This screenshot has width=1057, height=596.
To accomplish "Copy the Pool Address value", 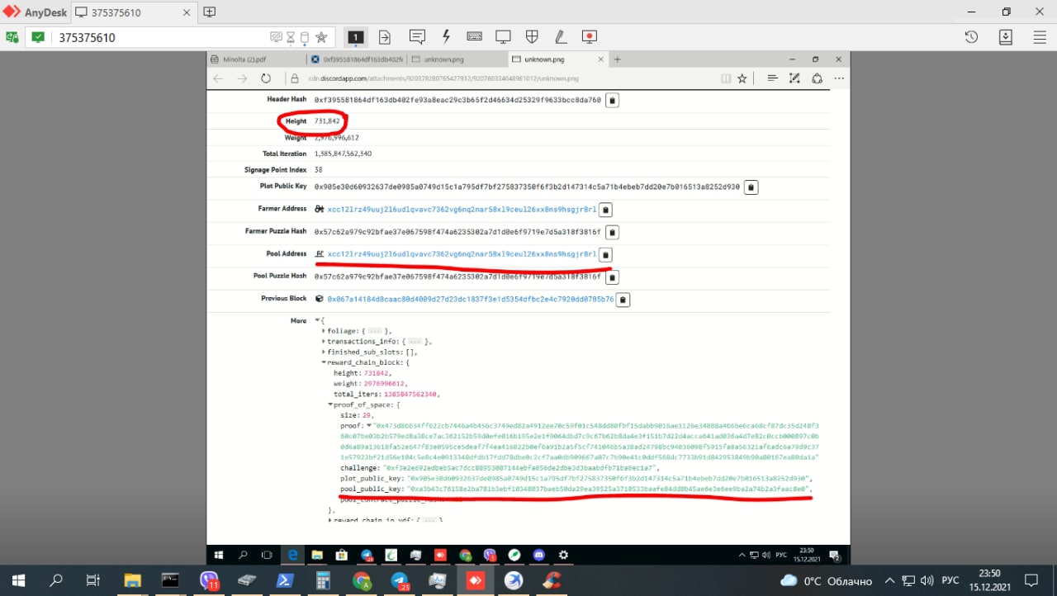I will point(605,254).
